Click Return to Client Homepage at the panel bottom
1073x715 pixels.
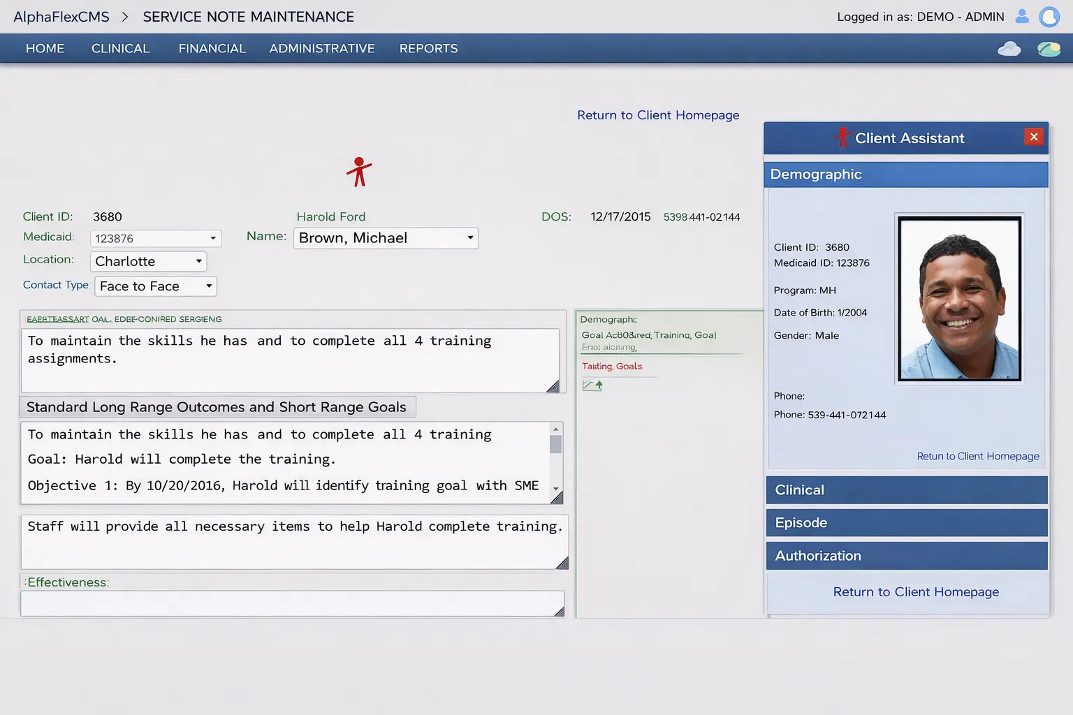pos(916,591)
